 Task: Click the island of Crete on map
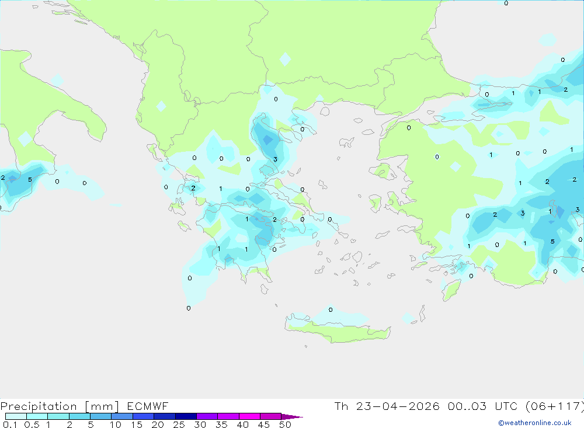338,329
